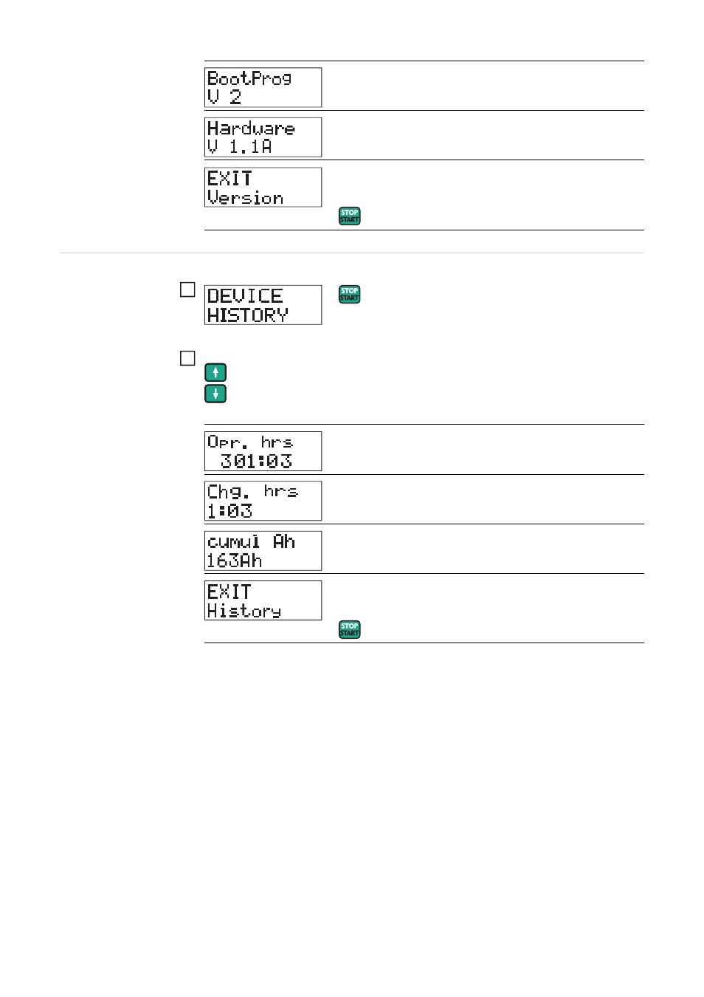Click the 301:03 operating hours value
704x997 pixels.
pyautogui.click(x=256, y=462)
